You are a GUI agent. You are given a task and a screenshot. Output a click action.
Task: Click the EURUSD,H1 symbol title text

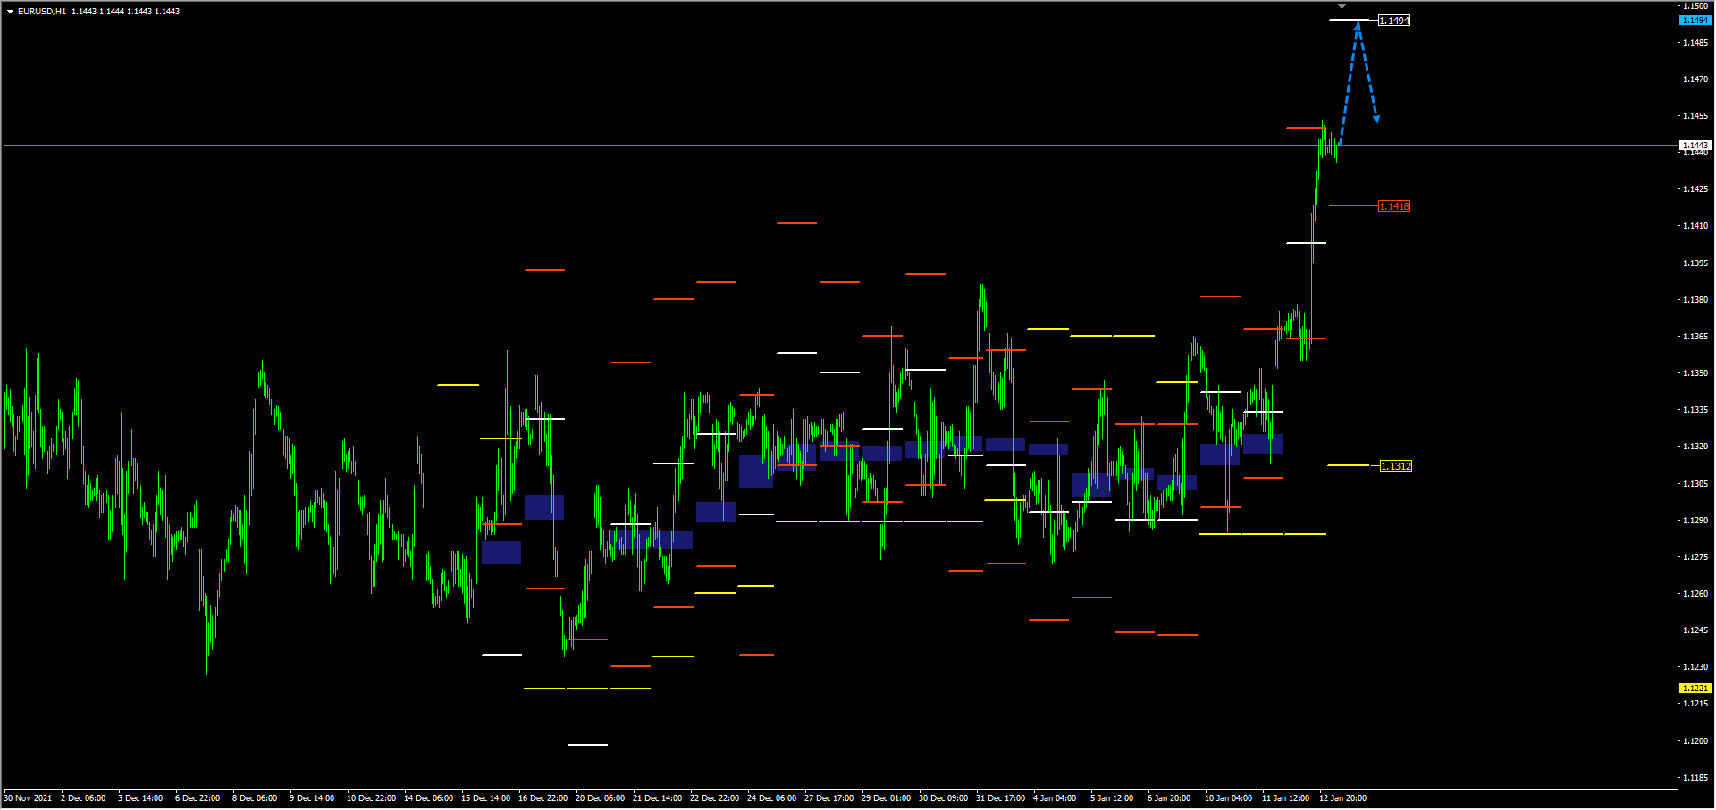41,12
